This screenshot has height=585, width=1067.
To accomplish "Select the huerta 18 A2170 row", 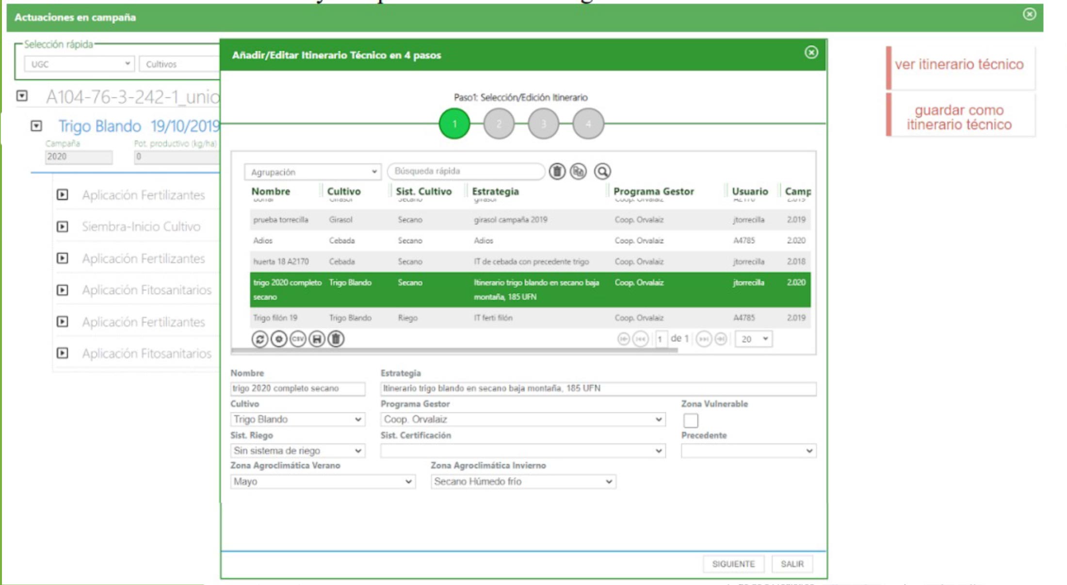I will click(530, 262).
